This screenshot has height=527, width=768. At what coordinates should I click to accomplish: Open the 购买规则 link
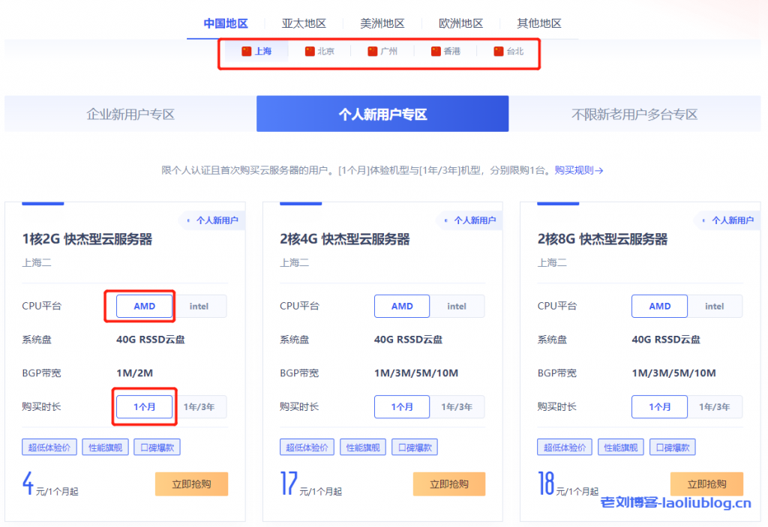[575, 170]
